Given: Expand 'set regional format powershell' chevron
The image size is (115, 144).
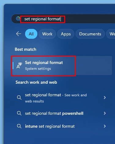Looking at the screenshot, I should tap(105, 113).
